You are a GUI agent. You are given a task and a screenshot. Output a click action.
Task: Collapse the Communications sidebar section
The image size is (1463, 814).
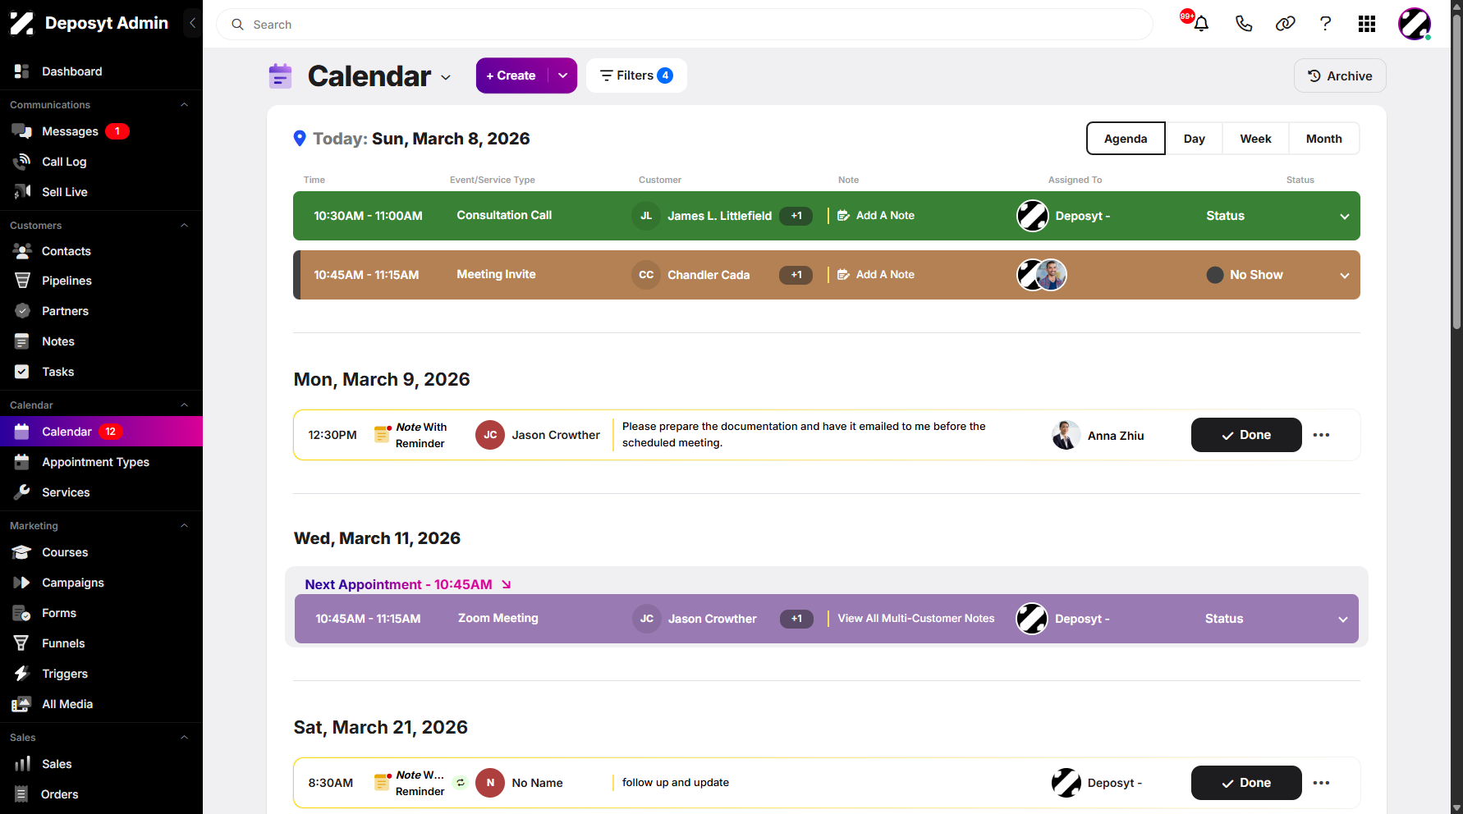pyautogui.click(x=185, y=105)
